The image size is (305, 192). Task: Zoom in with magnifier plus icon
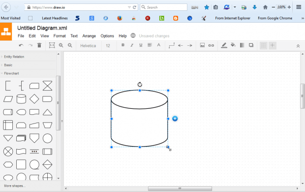point(61,46)
